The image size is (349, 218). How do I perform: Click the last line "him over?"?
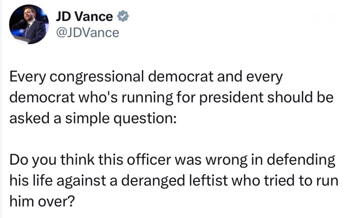click(x=42, y=200)
